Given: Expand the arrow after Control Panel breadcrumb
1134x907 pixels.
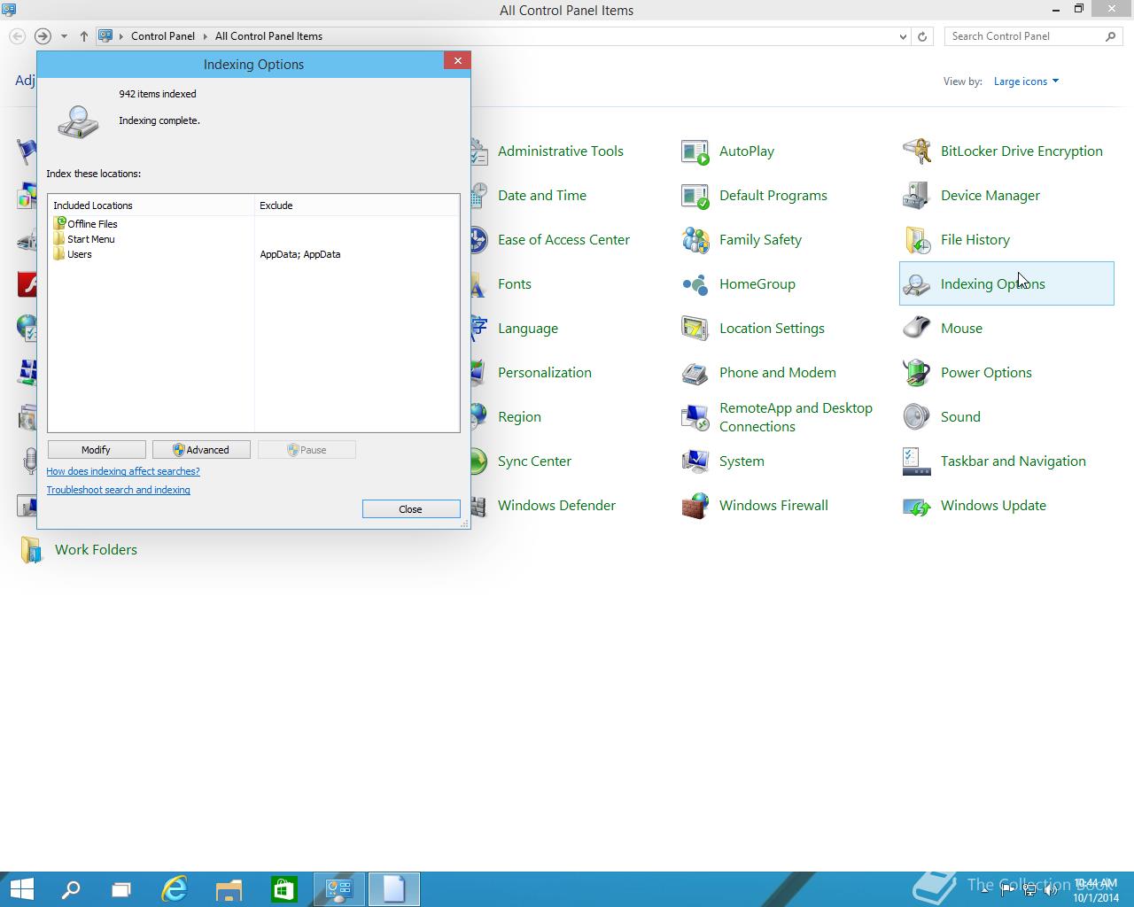Looking at the screenshot, I should [205, 36].
